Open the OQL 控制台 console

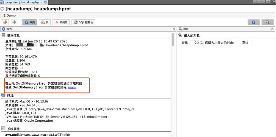[x=83, y=22]
